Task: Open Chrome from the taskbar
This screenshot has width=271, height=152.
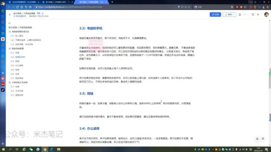Action: (x=45, y=149)
